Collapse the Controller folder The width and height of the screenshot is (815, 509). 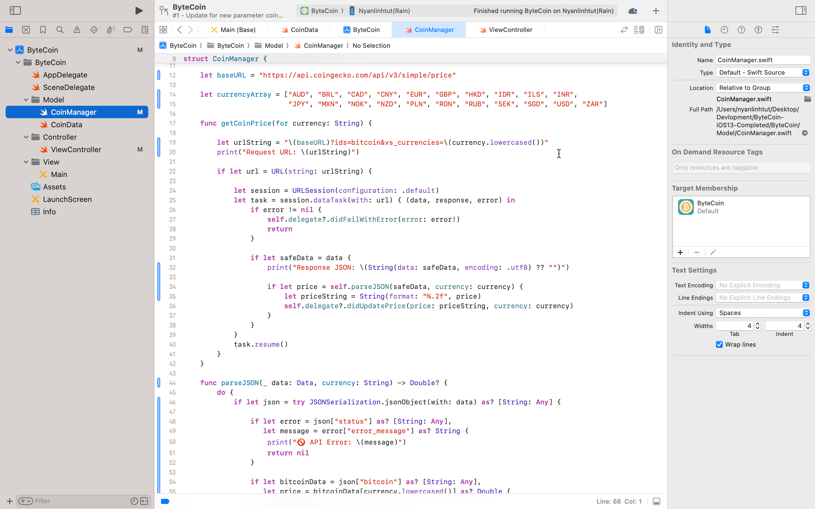[x=26, y=137]
